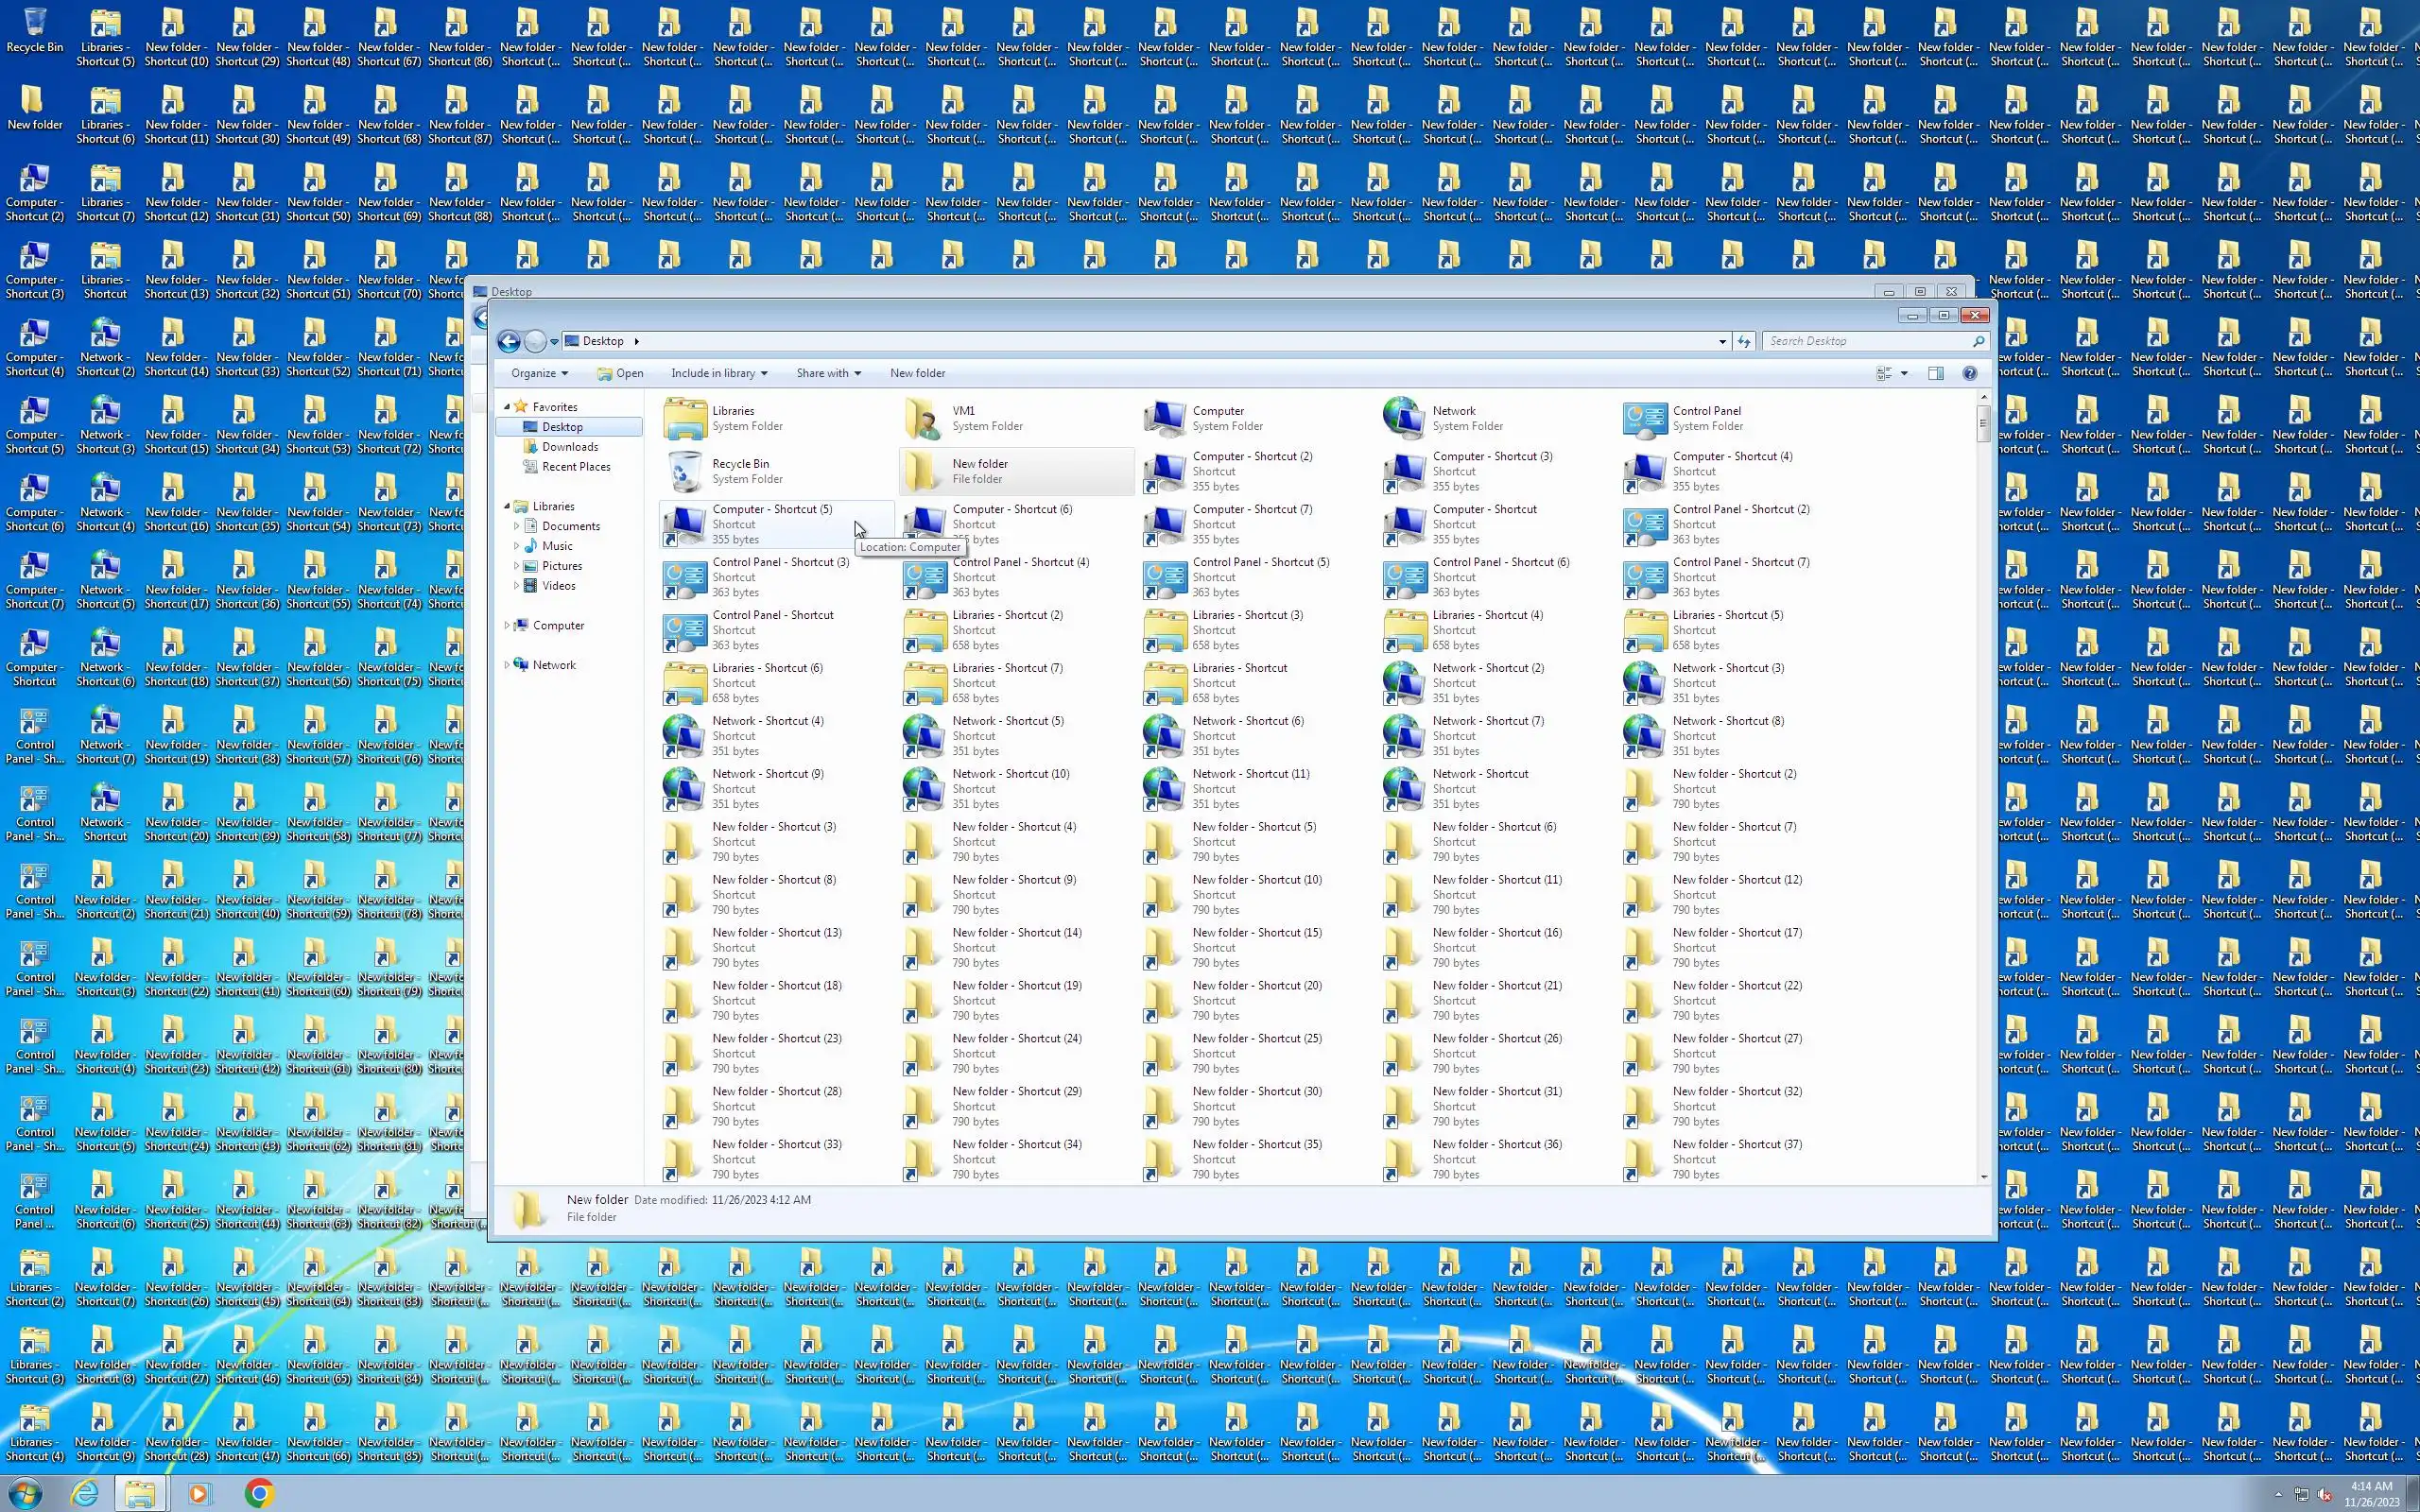The image size is (2420, 1512).
Task: Open the Share with dropdown
Action: point(828,374)
